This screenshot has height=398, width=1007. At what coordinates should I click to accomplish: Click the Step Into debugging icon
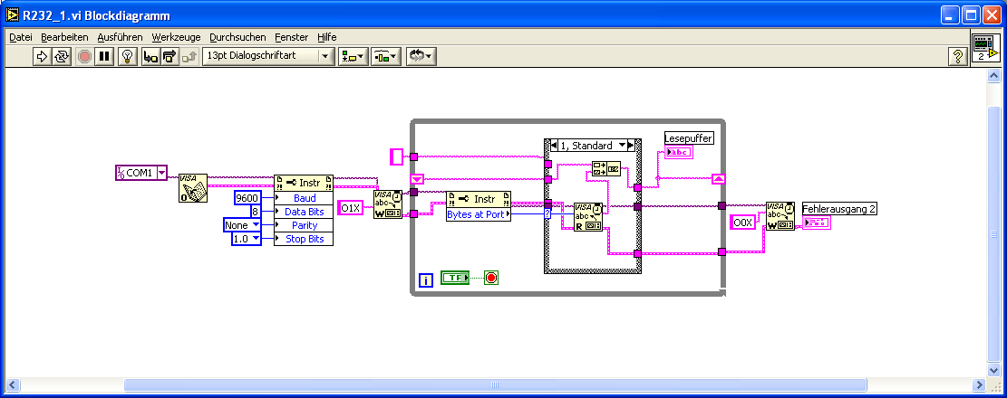(x=150, y=56)
